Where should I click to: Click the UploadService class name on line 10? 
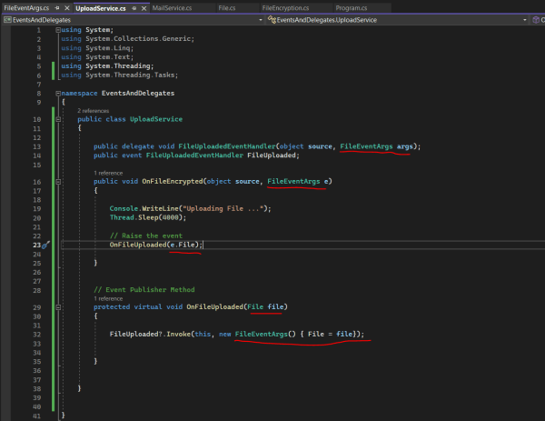click(x=156, y=119)
